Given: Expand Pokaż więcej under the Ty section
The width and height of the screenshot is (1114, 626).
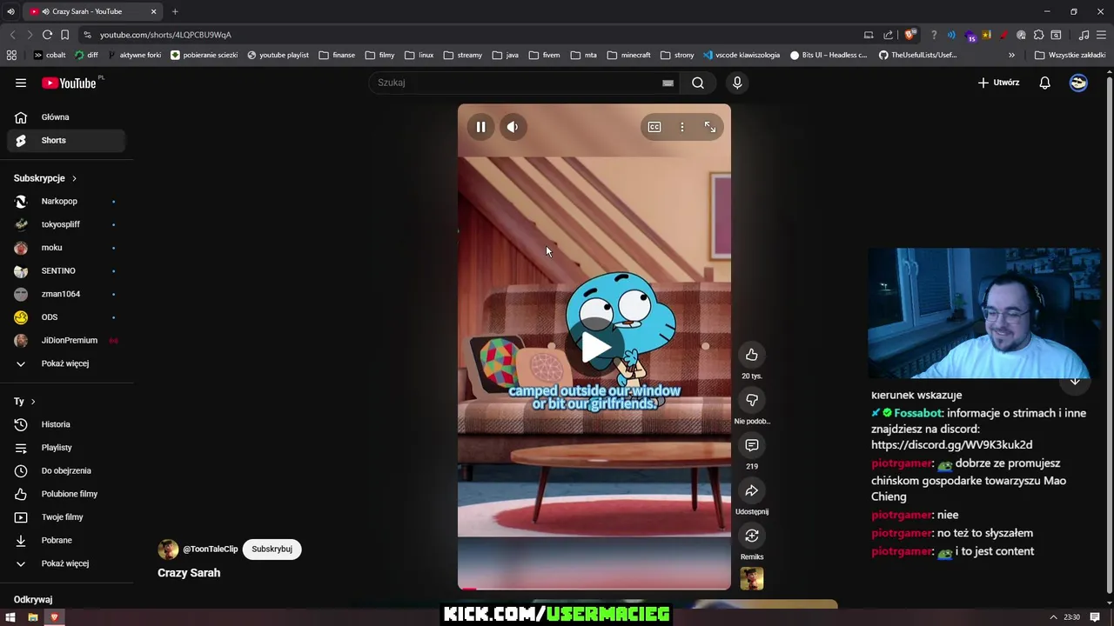Looking at the screenshot, I should point(66,563).
